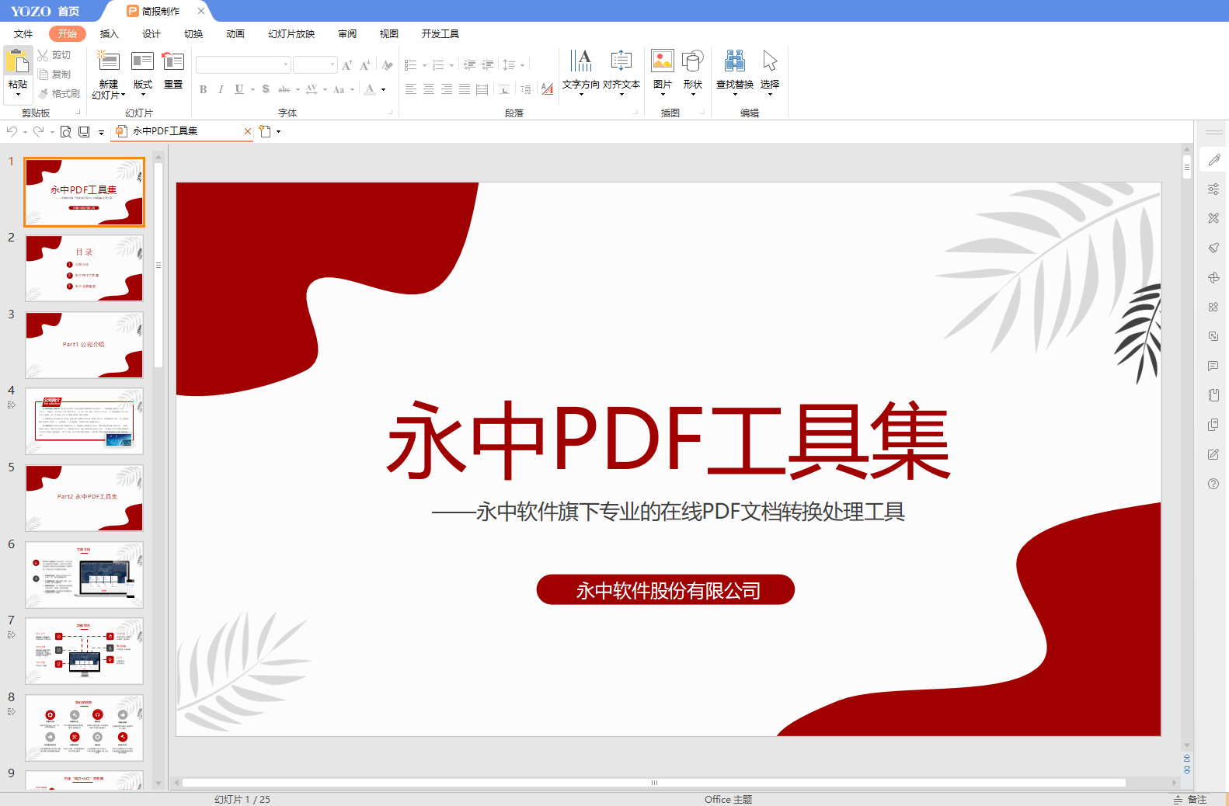Select slide 6 thumbnail in the panel

pos(84,575)
